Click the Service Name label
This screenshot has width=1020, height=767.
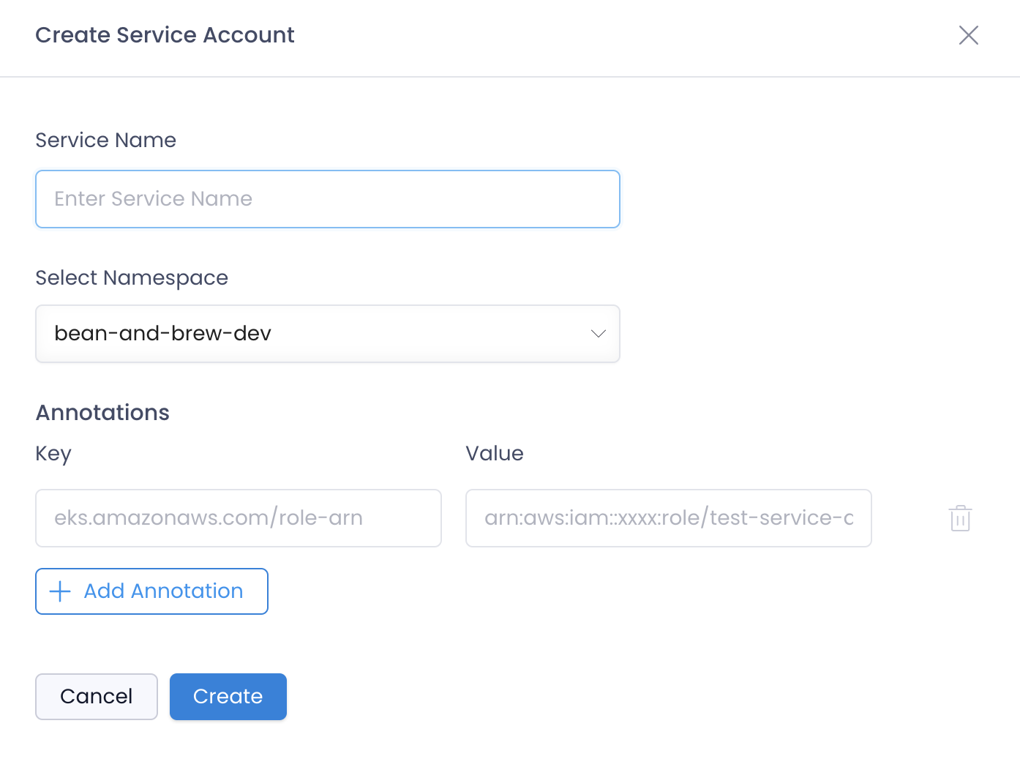[106, 140]
